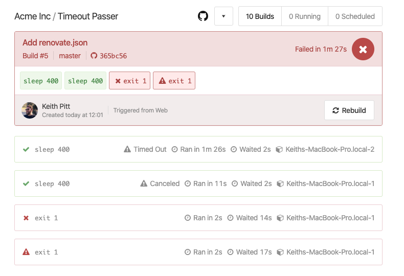
Task: Open the pipeline dropdown caret menu
Action: click(x=223, y=16)
